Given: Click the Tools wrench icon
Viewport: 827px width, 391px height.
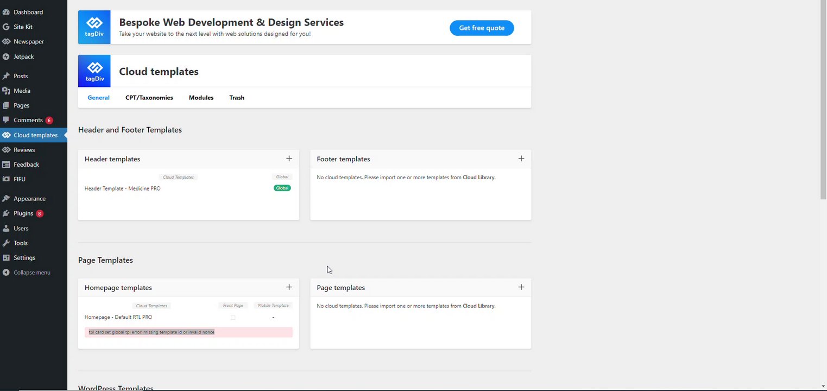Looking at the screenshot, I should pyautogui.click(x=6, y=243).
